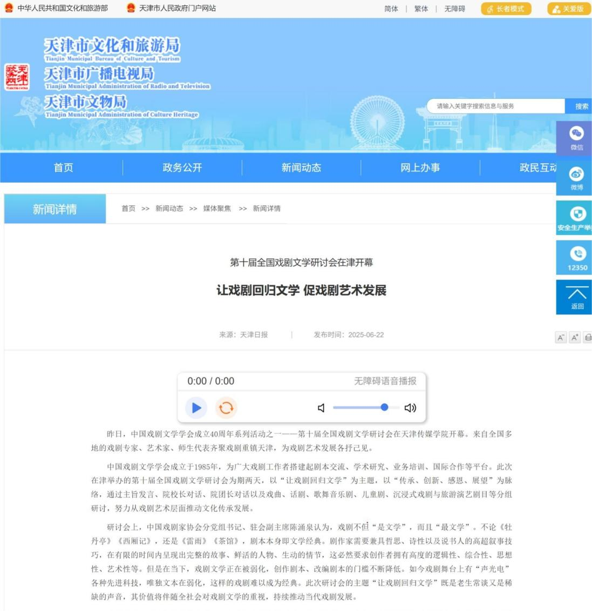
Task: Open the WeChat sidebar icon
Action: (576, 138)
